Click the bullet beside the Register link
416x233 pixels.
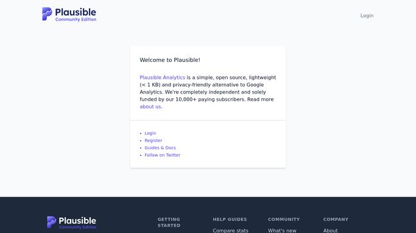tap(141, 141)
